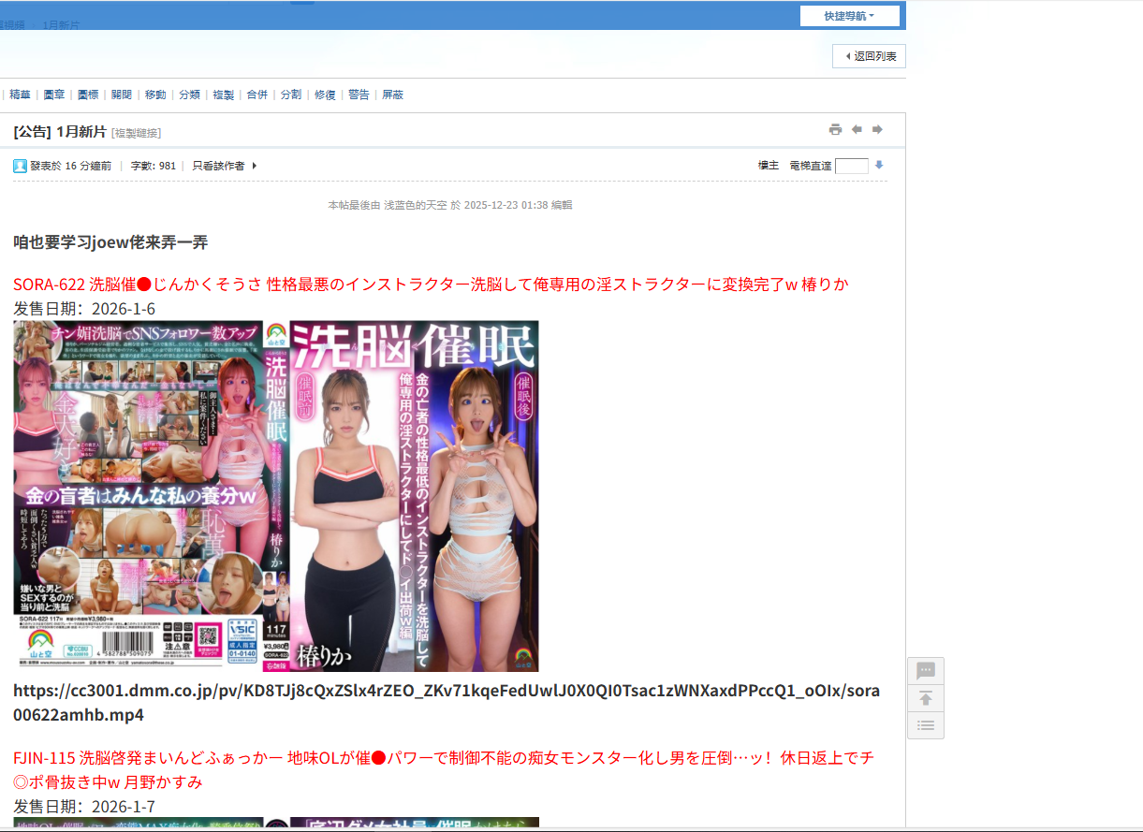This screenshot has height=832, width=1143.
Task: Choose 關閉 to close the thread
Action: click(122, 95)
